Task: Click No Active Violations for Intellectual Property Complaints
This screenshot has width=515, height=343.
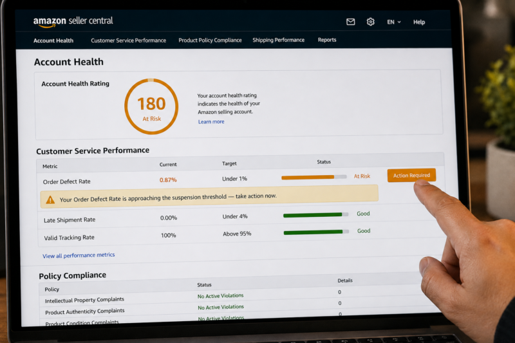Action: pyautogui.click(x=220, y=296)
